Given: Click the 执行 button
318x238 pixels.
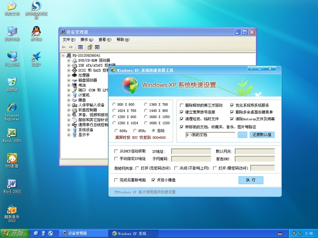Looking at the screenshot, I should (251, 180).
